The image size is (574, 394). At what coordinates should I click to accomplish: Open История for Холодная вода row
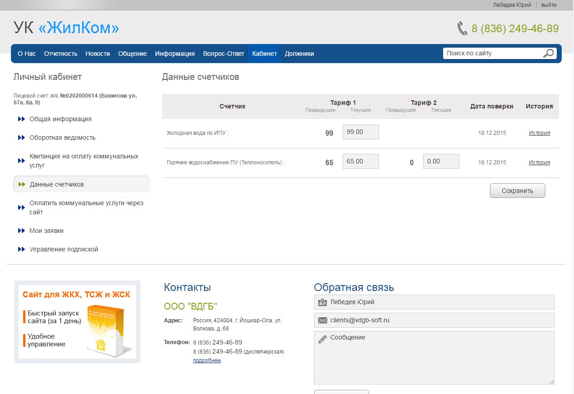point(539,133)
